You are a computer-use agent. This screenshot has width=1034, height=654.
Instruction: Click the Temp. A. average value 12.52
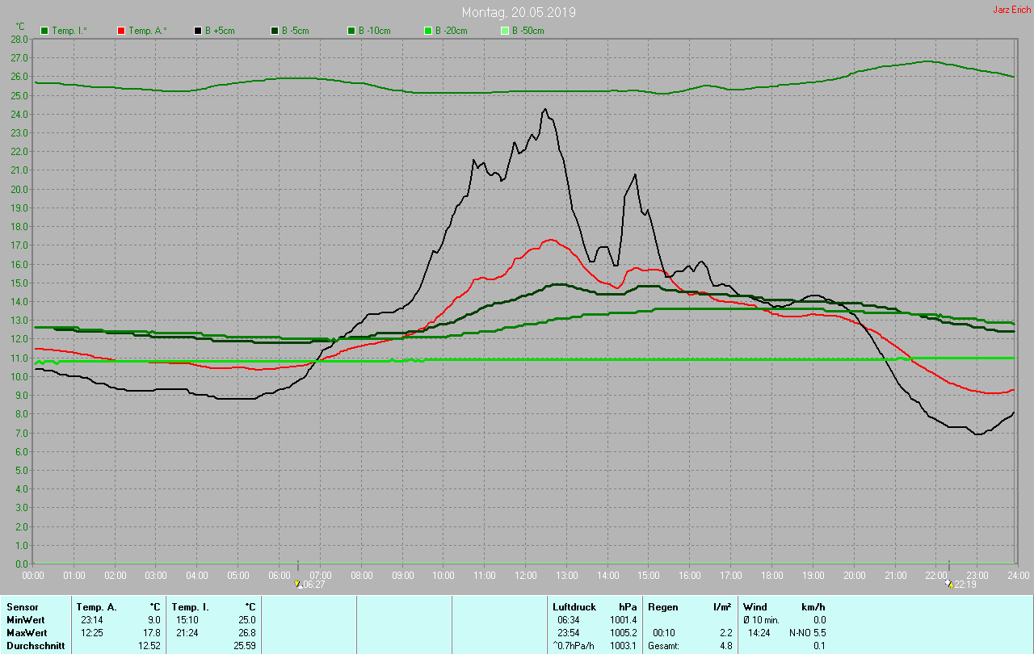[x=151, y=645]
